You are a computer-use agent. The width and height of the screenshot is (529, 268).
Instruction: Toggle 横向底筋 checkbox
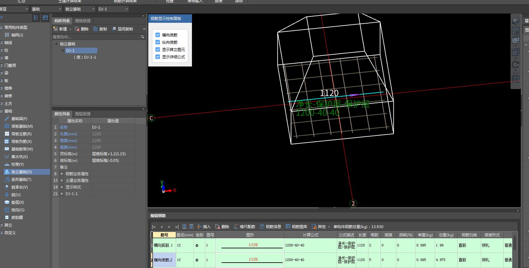158,35
